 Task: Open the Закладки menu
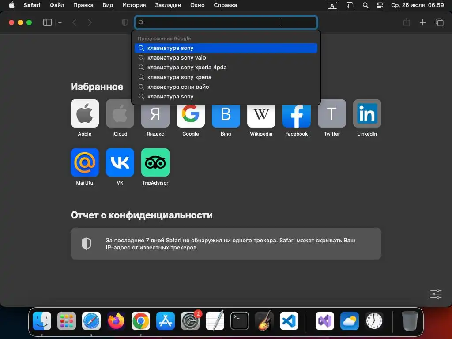[x=168, y=5]
